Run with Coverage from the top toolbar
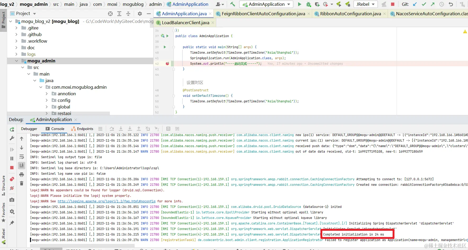 pos(317,4)
